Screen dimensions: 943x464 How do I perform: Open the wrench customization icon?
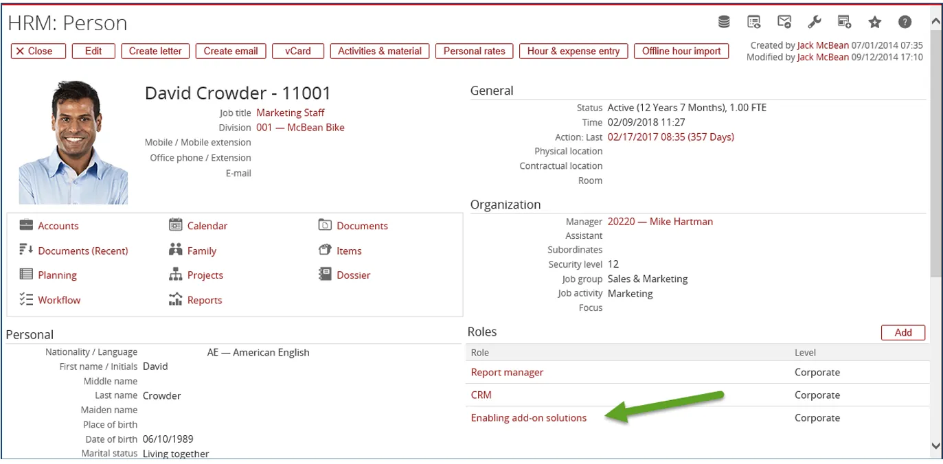pos(815,22)
